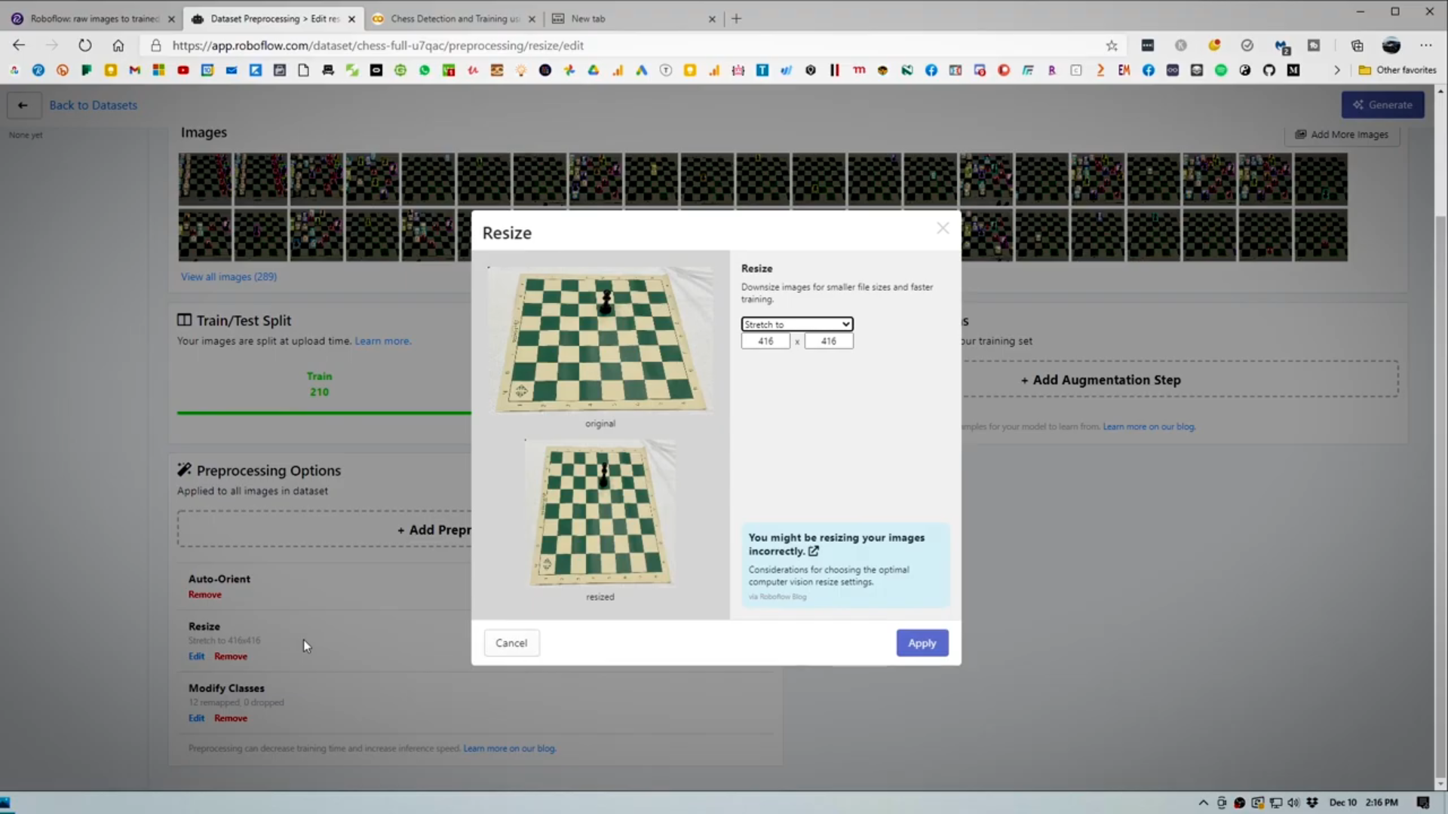
Task: Click the resized chessboard preview image
Action: pos(600,513)
